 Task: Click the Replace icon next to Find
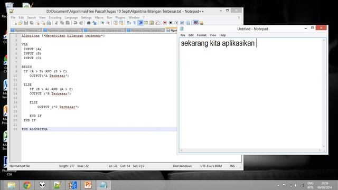(95, 23)
